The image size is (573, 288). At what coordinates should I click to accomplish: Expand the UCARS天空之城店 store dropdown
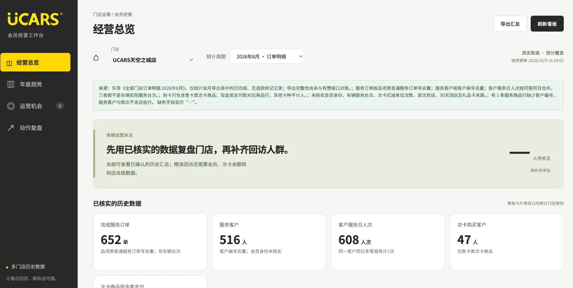[153, 60]
